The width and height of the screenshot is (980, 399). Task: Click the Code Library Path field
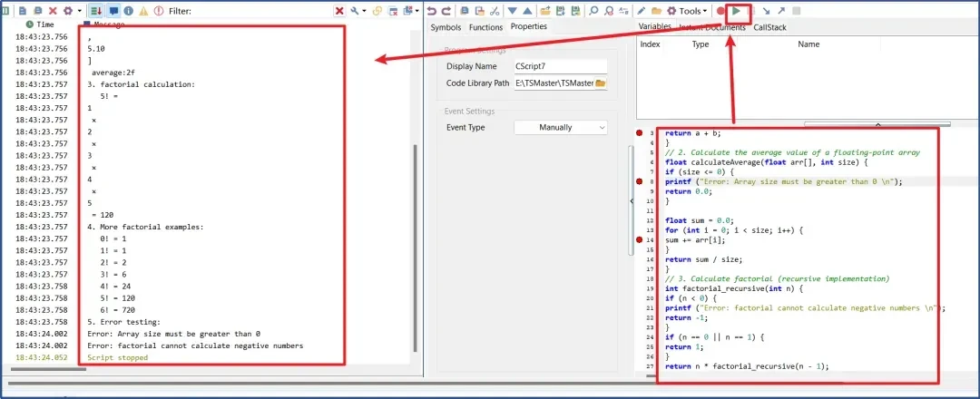554,83
